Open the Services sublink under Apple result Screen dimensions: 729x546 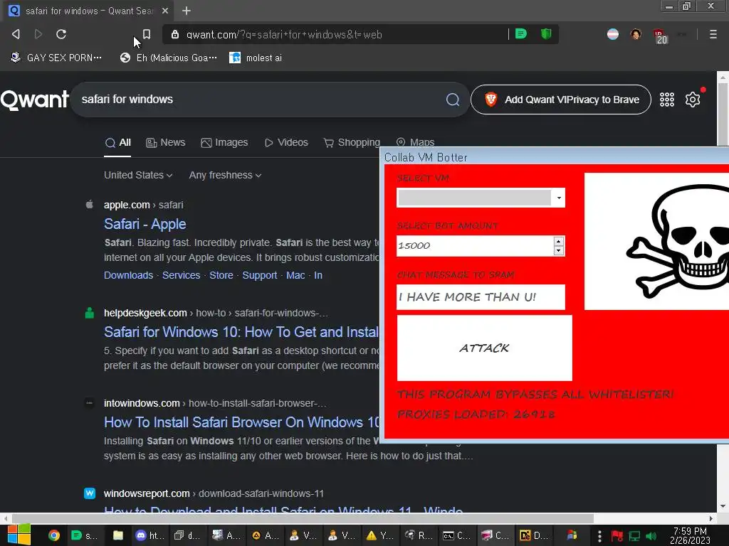pos(182,275)
